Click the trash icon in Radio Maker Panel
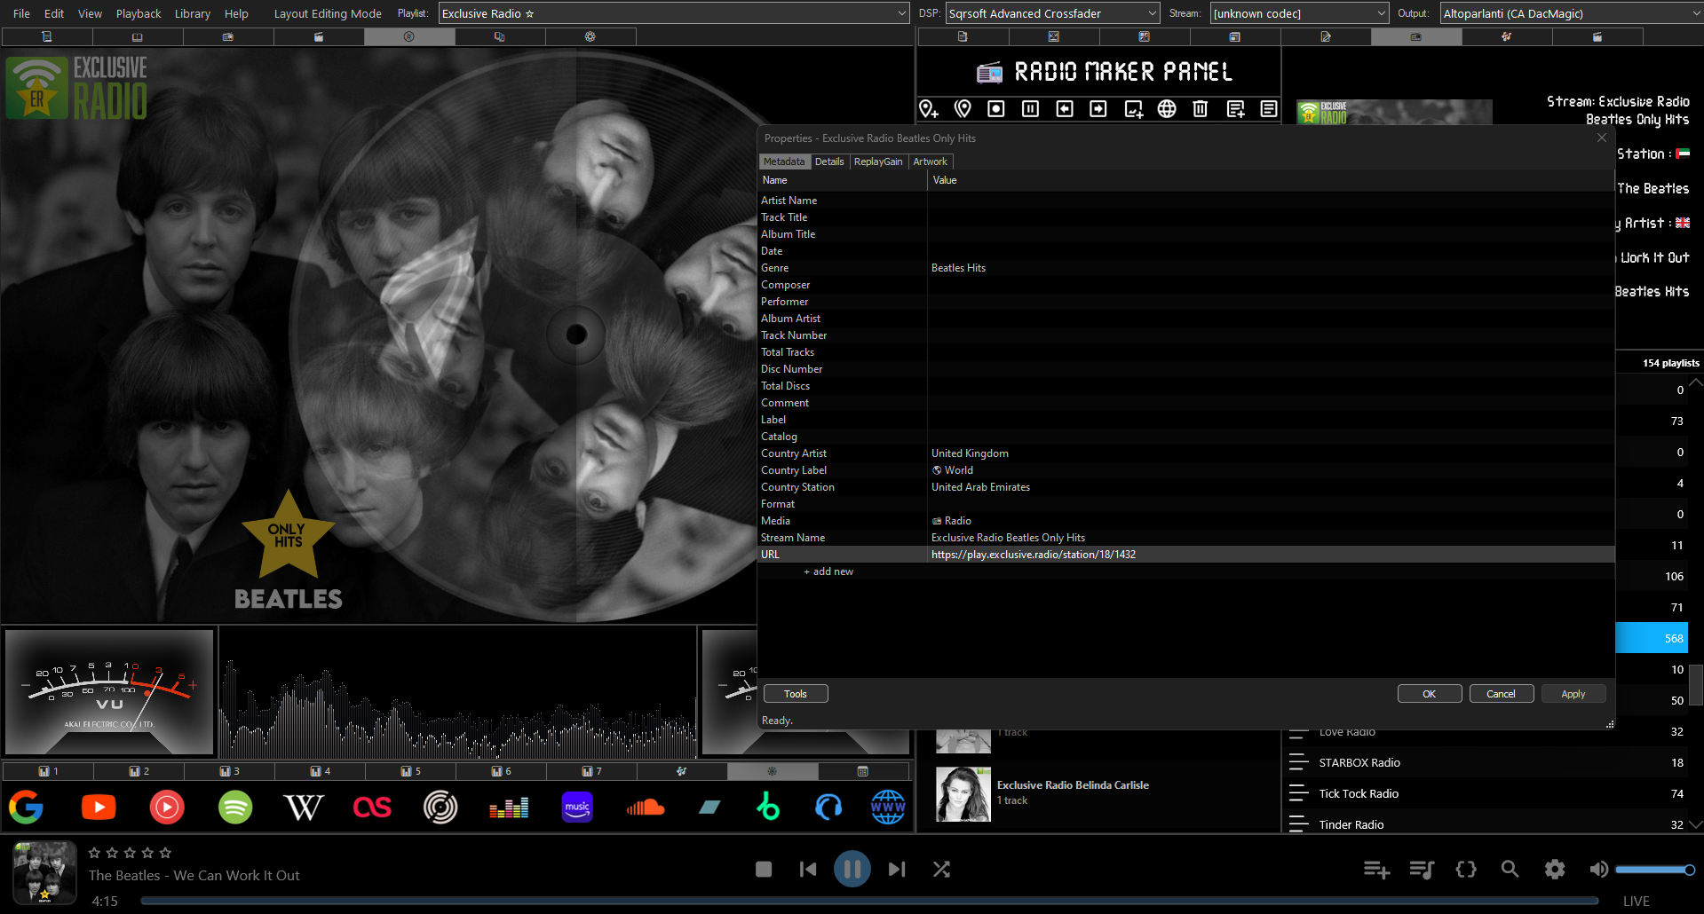This screenshot has width=1704, height=914. click(1201, 108)
